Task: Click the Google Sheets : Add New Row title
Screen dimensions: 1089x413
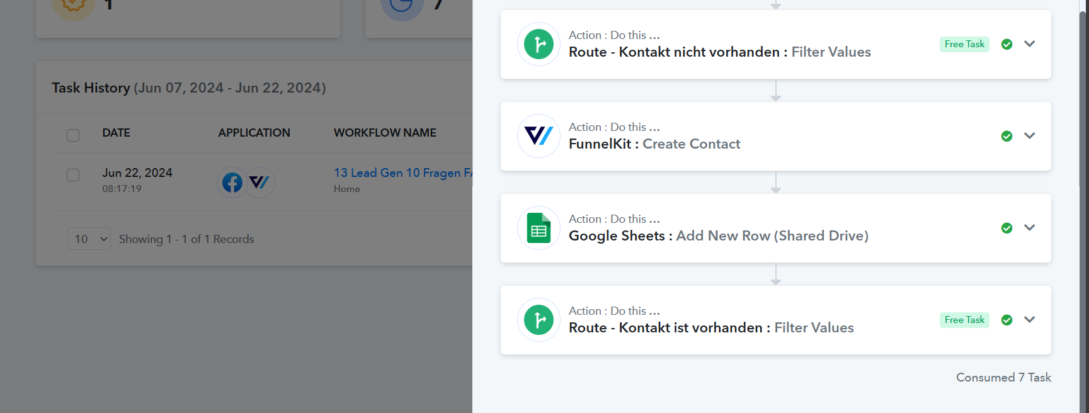Action: [719, 235]
